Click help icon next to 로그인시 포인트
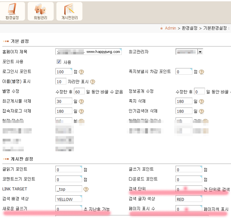231x218 pixels. [81, 72]
